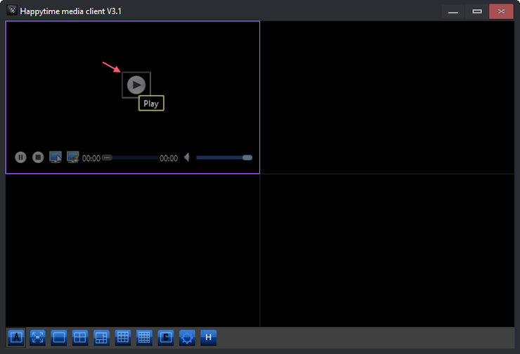This screenshot has height=354, width=520.
Task: Minimize the Happytime media client window
Action: point(453,12)
